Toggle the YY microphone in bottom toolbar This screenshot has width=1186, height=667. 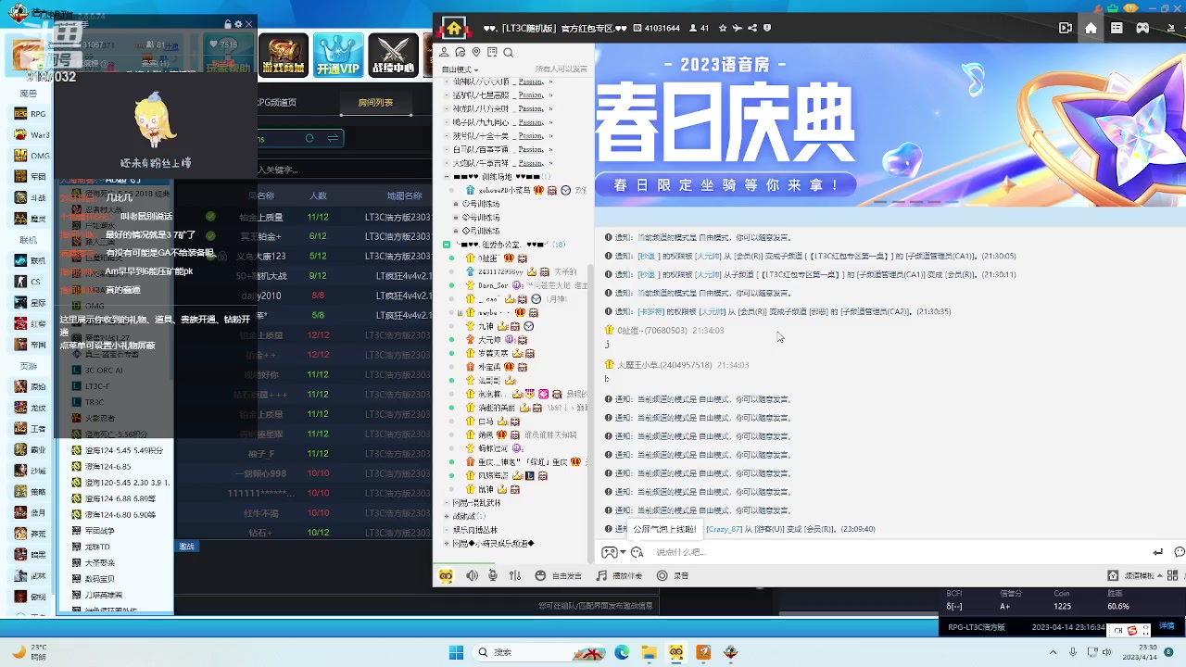[493, 575]
